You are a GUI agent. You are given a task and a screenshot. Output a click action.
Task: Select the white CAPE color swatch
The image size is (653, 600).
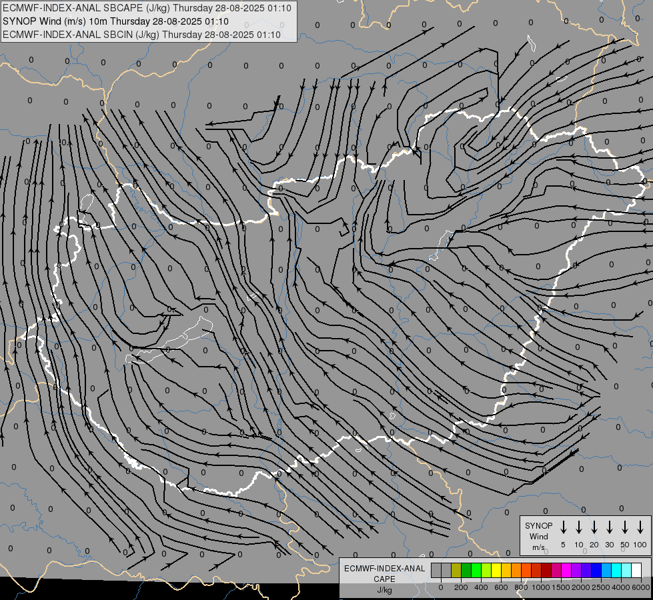636,570
